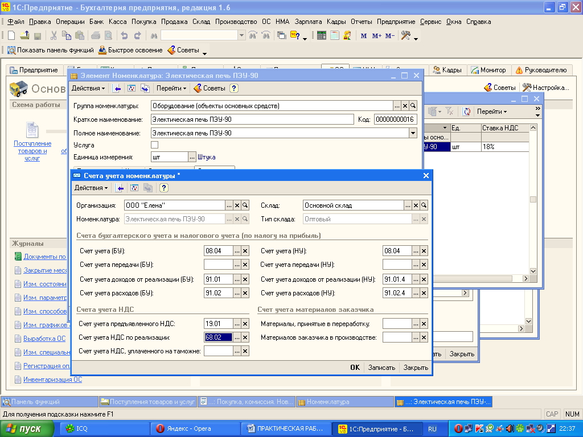
Task: Click help icon in Счета учета номенклатуры toolbar
Action: pyautogui.click(x=163, y=188)
